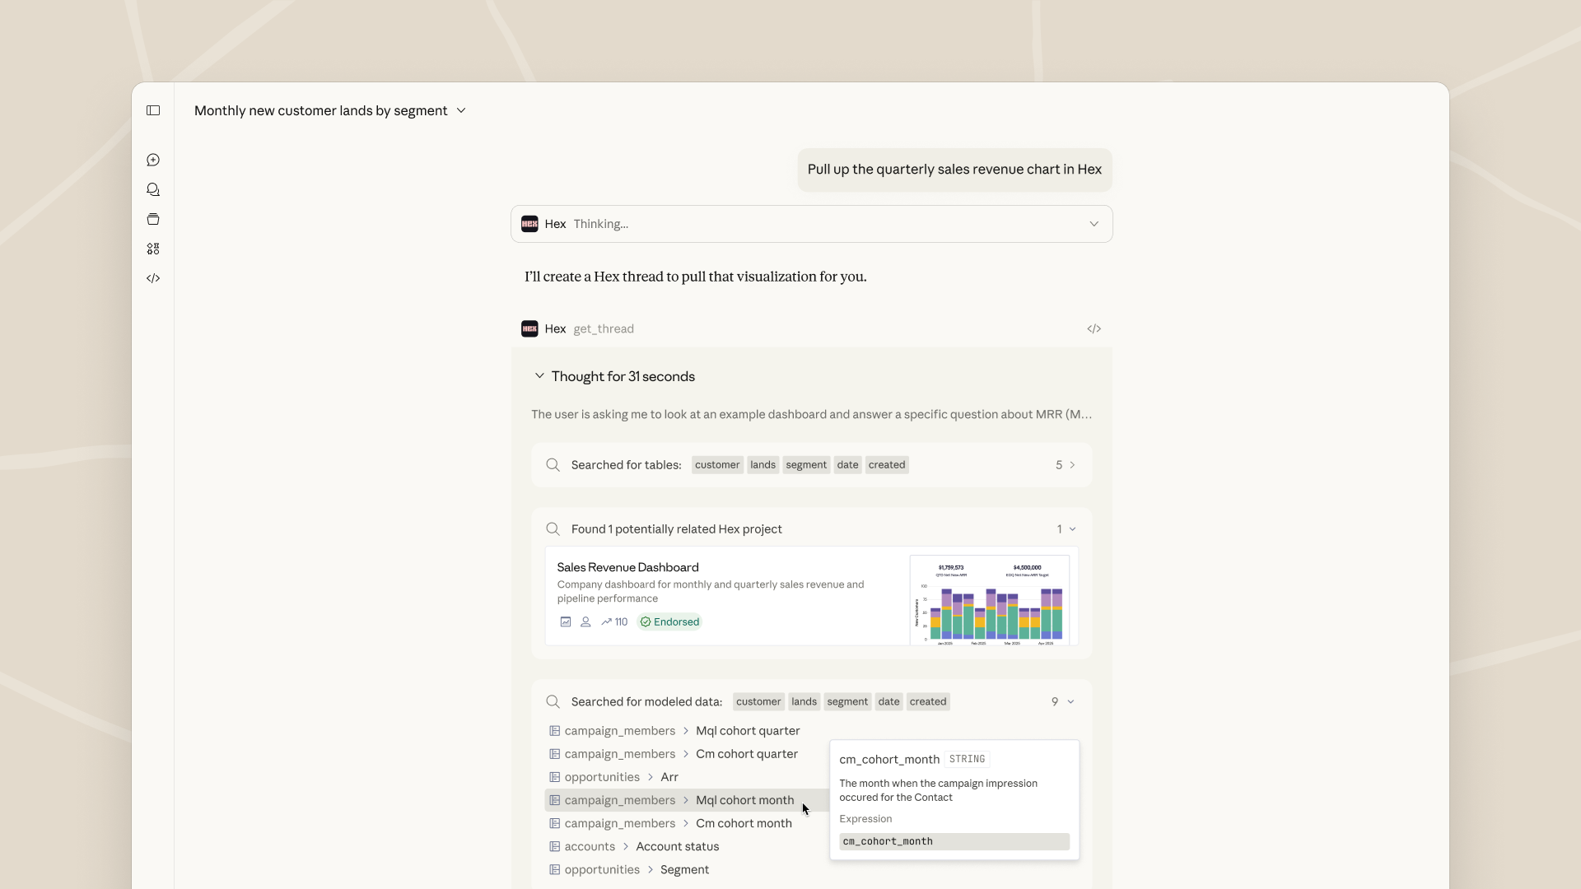
Task: Toggle the sidebar panel icon
Action: pyautogui.click(x=153, y=110)
